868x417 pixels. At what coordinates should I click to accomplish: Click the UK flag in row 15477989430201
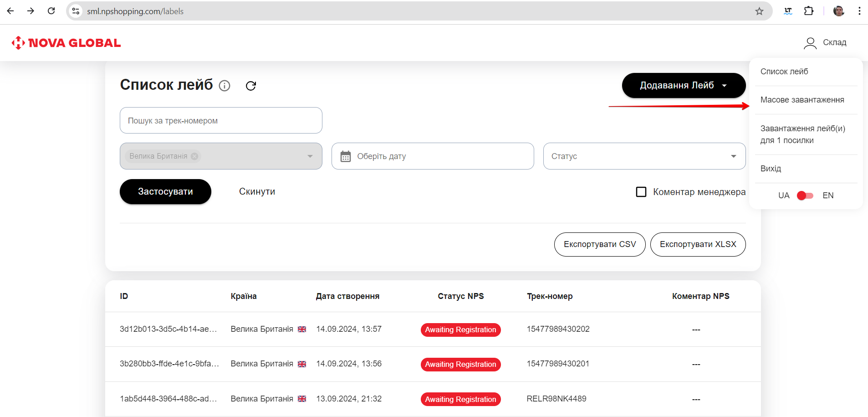(x=302, y=364)
